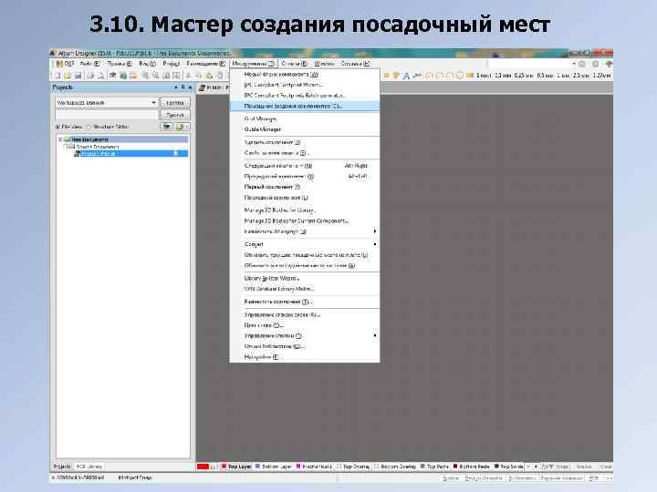Select the Mechanical 1 layer tab

coord(314,466)
